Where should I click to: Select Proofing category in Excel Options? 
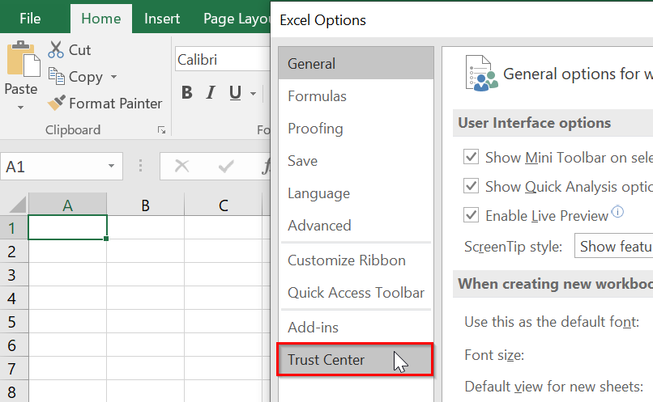[x=356, y=129]
